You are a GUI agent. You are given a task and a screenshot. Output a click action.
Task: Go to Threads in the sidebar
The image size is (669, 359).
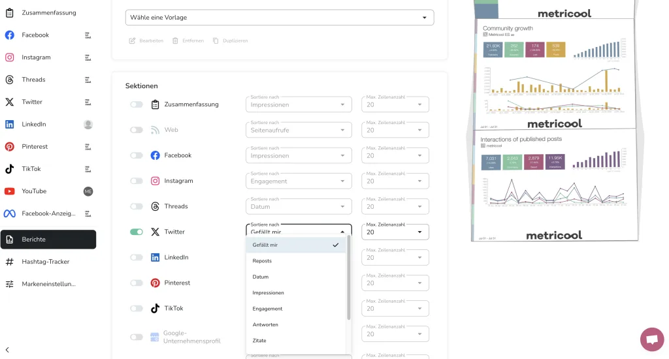click(x=33, y=80)
